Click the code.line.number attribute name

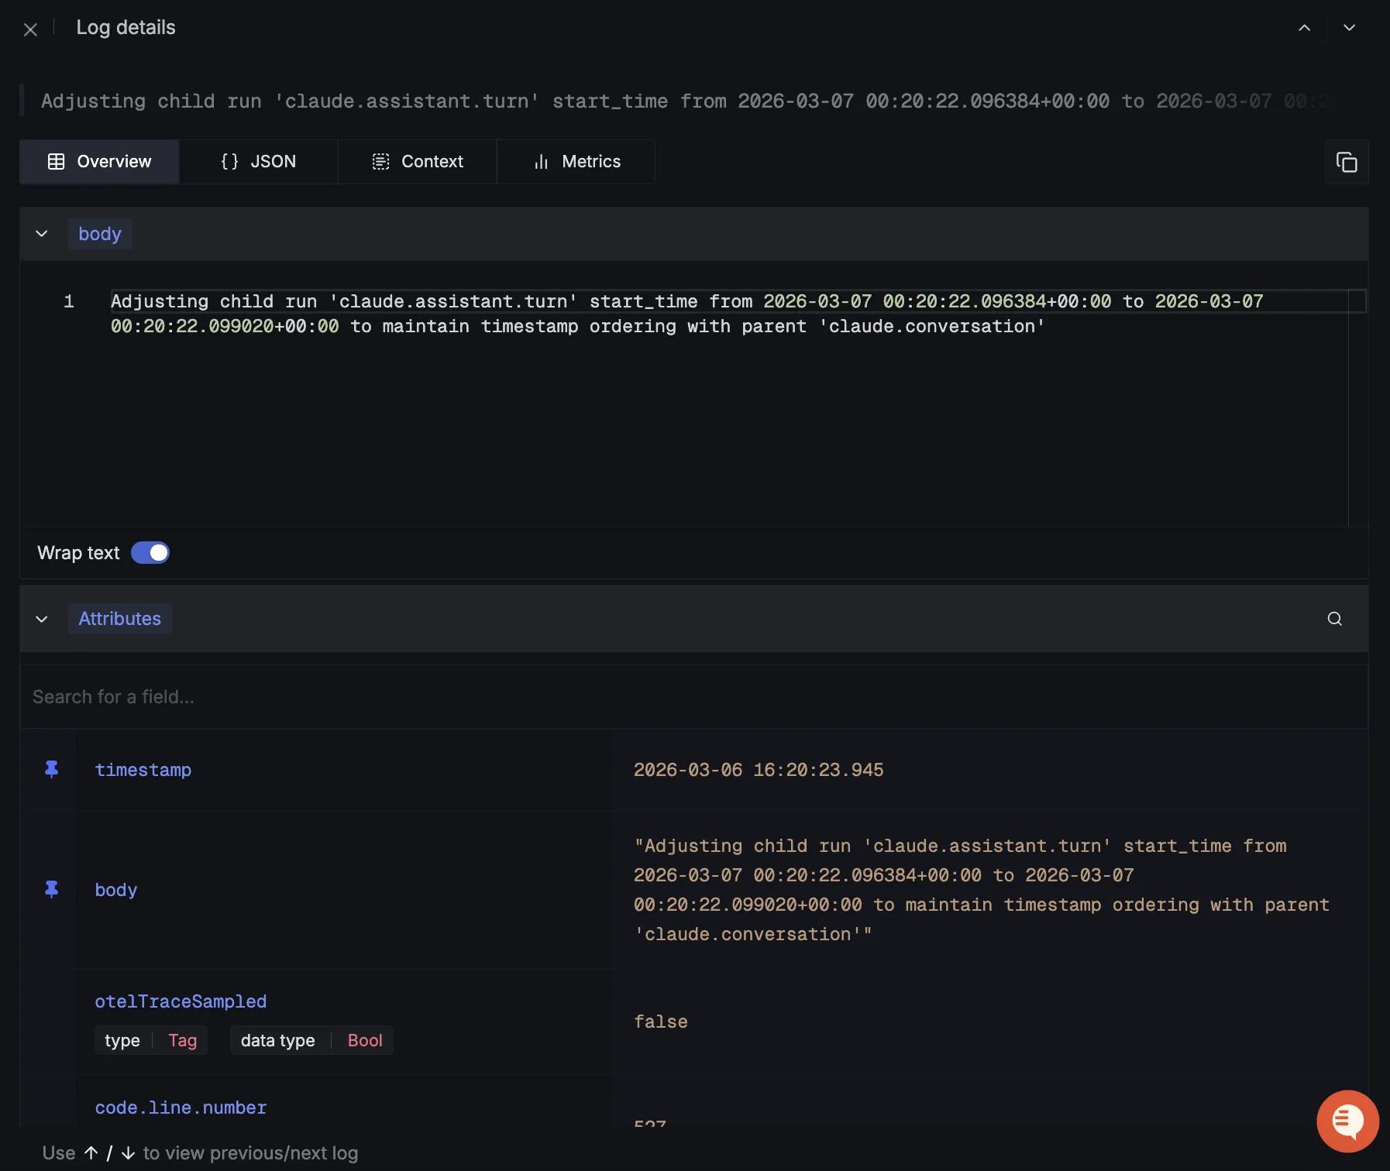[181, 1107]
